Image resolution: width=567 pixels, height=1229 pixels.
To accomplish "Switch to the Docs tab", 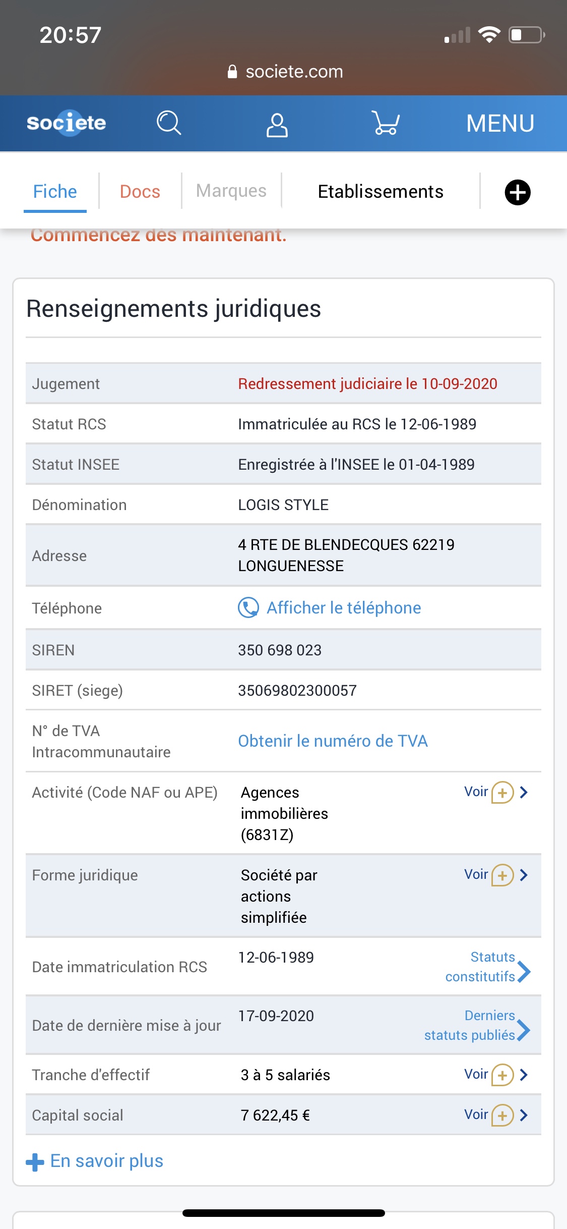I will coord(140,192).
